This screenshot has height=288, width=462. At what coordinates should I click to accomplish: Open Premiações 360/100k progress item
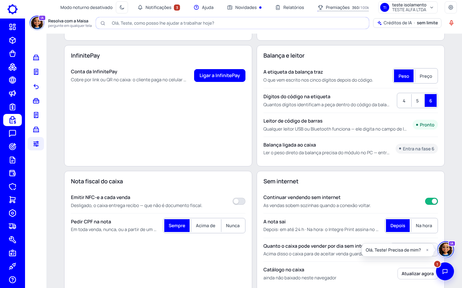[x=343, y=7]
